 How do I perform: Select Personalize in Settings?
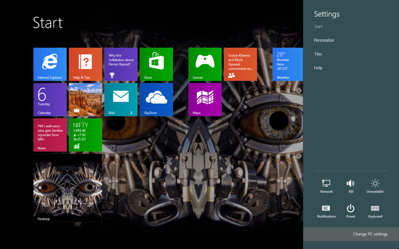(324, 40)
